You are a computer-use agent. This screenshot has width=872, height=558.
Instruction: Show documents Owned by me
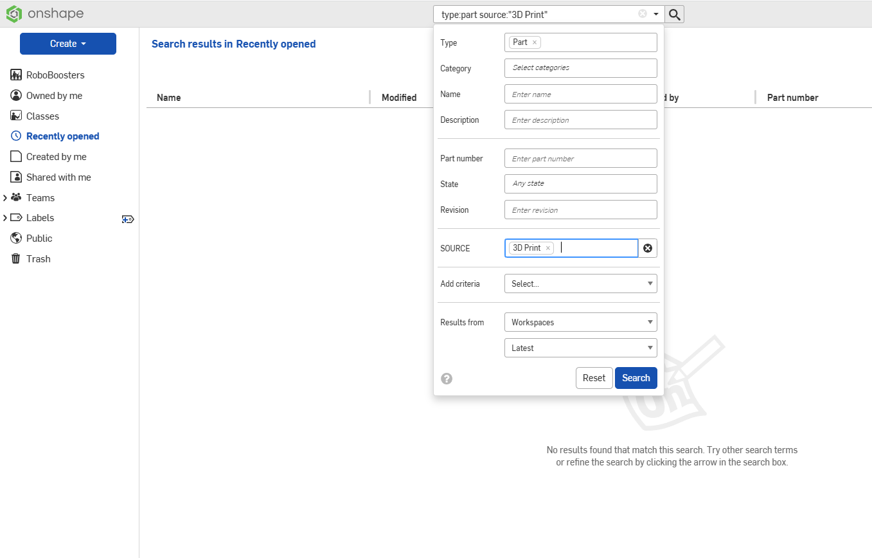(x=54, y=96)
